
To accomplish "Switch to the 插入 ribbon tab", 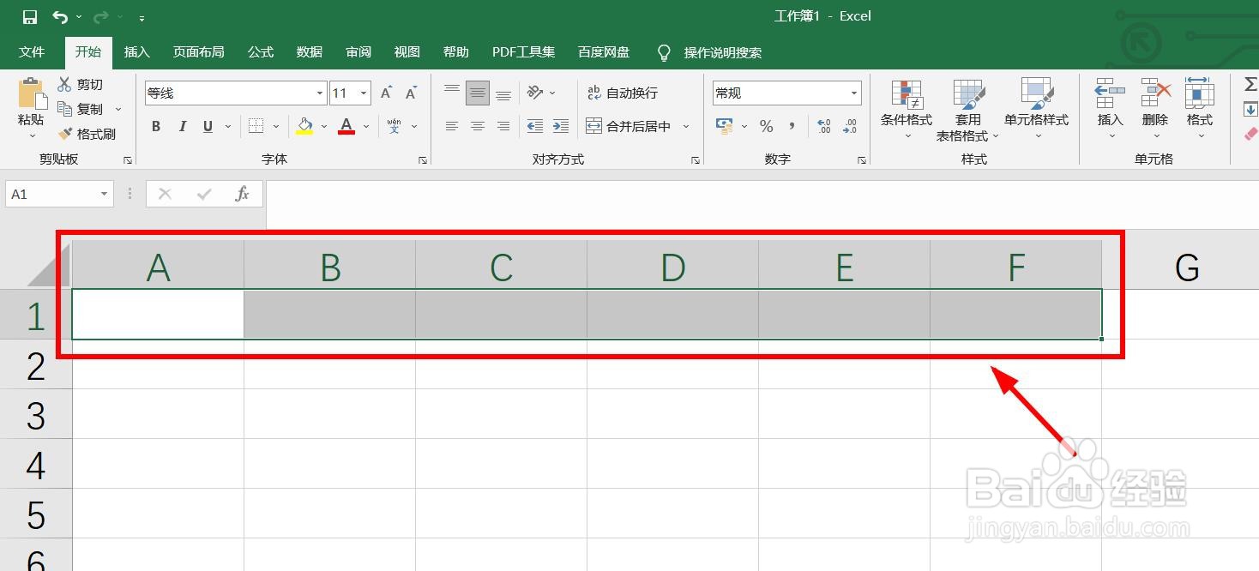I will point(136,51).
